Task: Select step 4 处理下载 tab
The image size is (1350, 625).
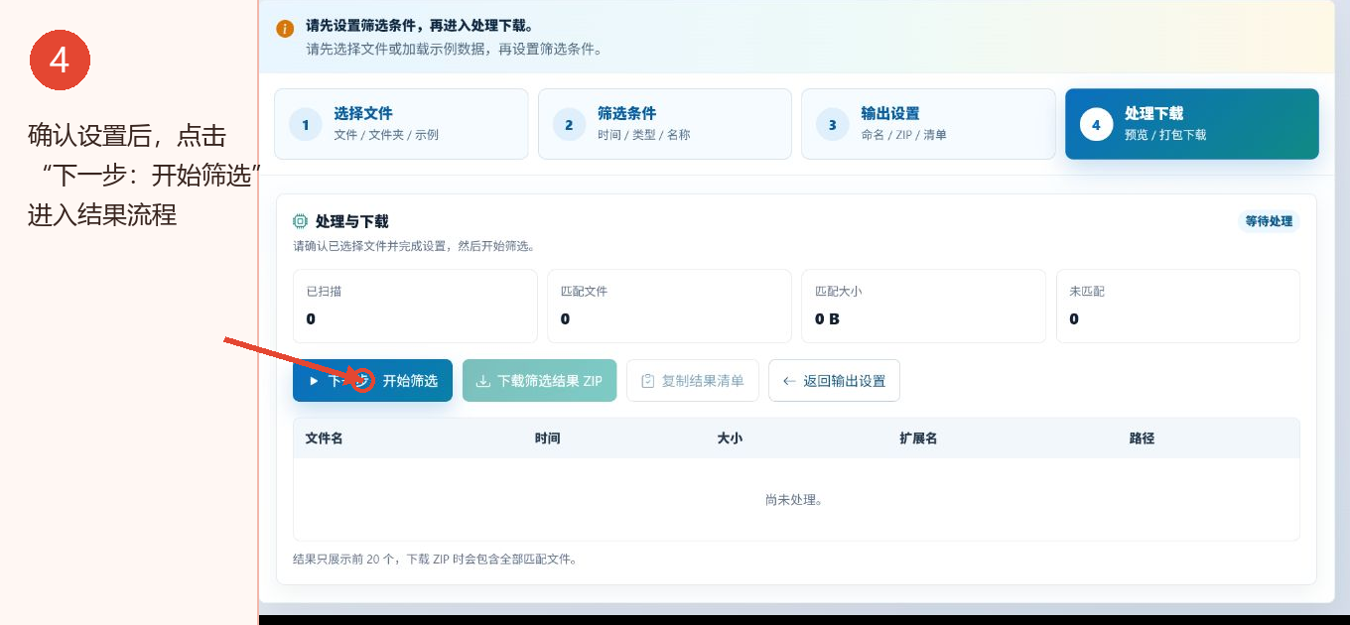Action: 1192,124
